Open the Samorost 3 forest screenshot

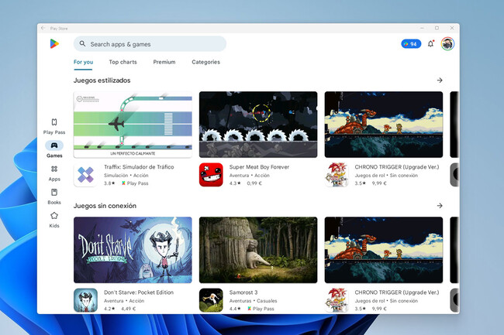(x=258, y=250)
